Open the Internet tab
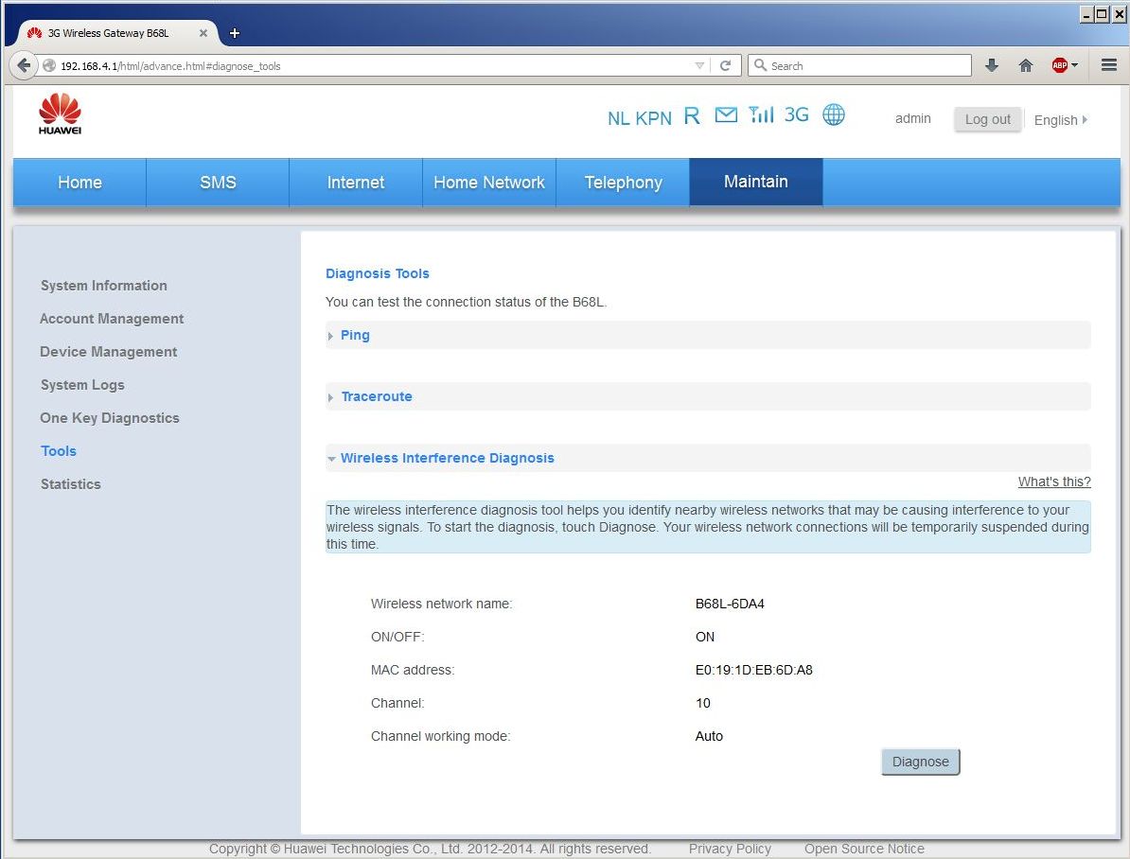The image size is (1130, 859). pyautogui.click(x=355, y=183)
